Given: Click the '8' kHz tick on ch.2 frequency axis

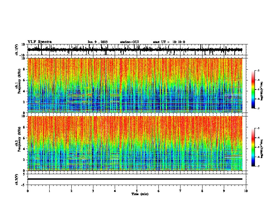Looking at the screenshot, I should click(24, 127).
